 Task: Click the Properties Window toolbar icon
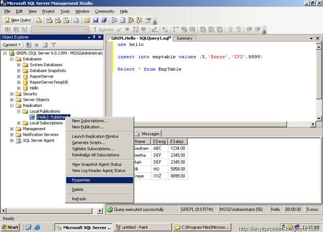148,20
